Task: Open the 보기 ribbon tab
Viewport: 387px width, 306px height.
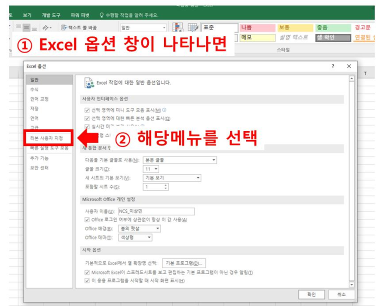Action: [27, 15]
